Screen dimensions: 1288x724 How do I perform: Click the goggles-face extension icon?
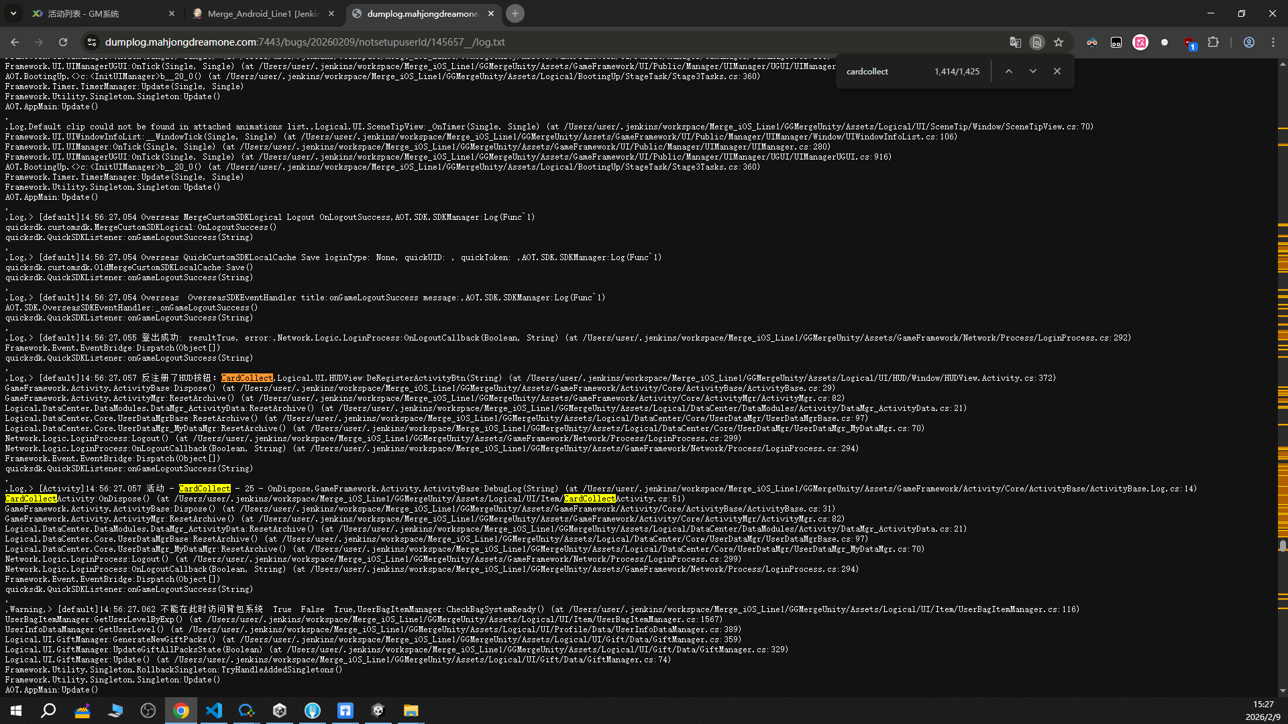coord(1092,42)
